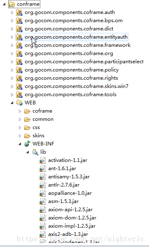Click package icon for coframe.dict
Screen dimensions: 149x247
coord(19,29)
